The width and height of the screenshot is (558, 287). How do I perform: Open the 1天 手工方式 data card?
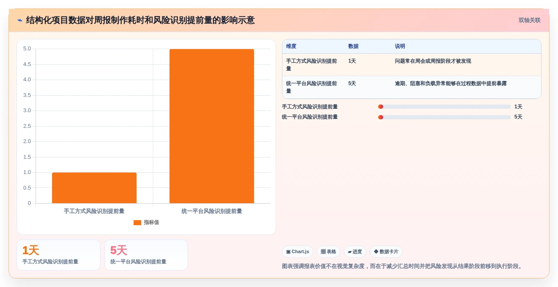[x=58, y=255]
